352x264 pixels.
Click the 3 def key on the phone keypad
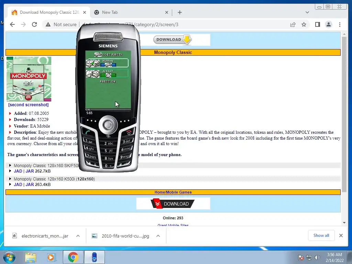pyautogui.click(x=126, y=141)
